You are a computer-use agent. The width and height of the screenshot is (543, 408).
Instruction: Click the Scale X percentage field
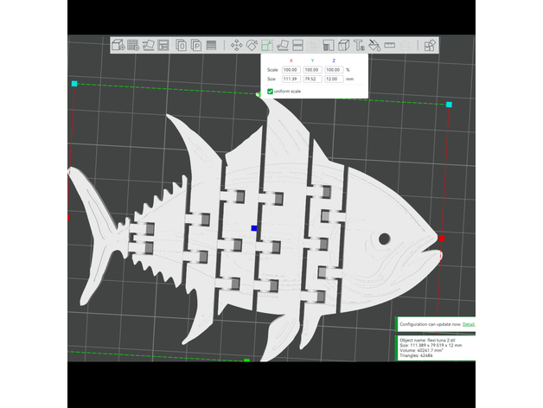point(289,69)
